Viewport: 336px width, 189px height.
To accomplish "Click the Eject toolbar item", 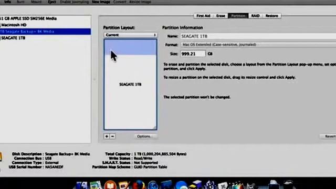I will (52, 2).
